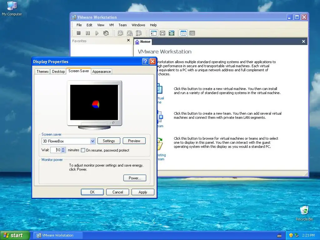Open the Windows Start menu
The image size is (320, 240).
(15, 235)
